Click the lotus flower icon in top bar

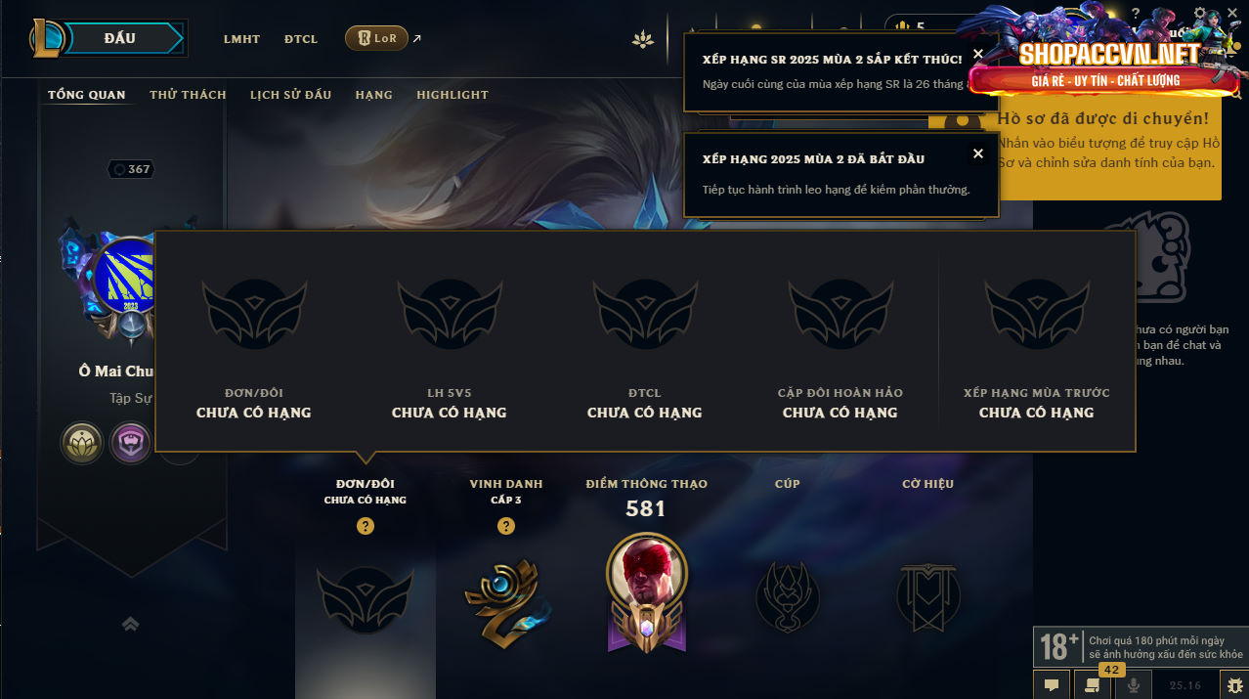(642, 39)
